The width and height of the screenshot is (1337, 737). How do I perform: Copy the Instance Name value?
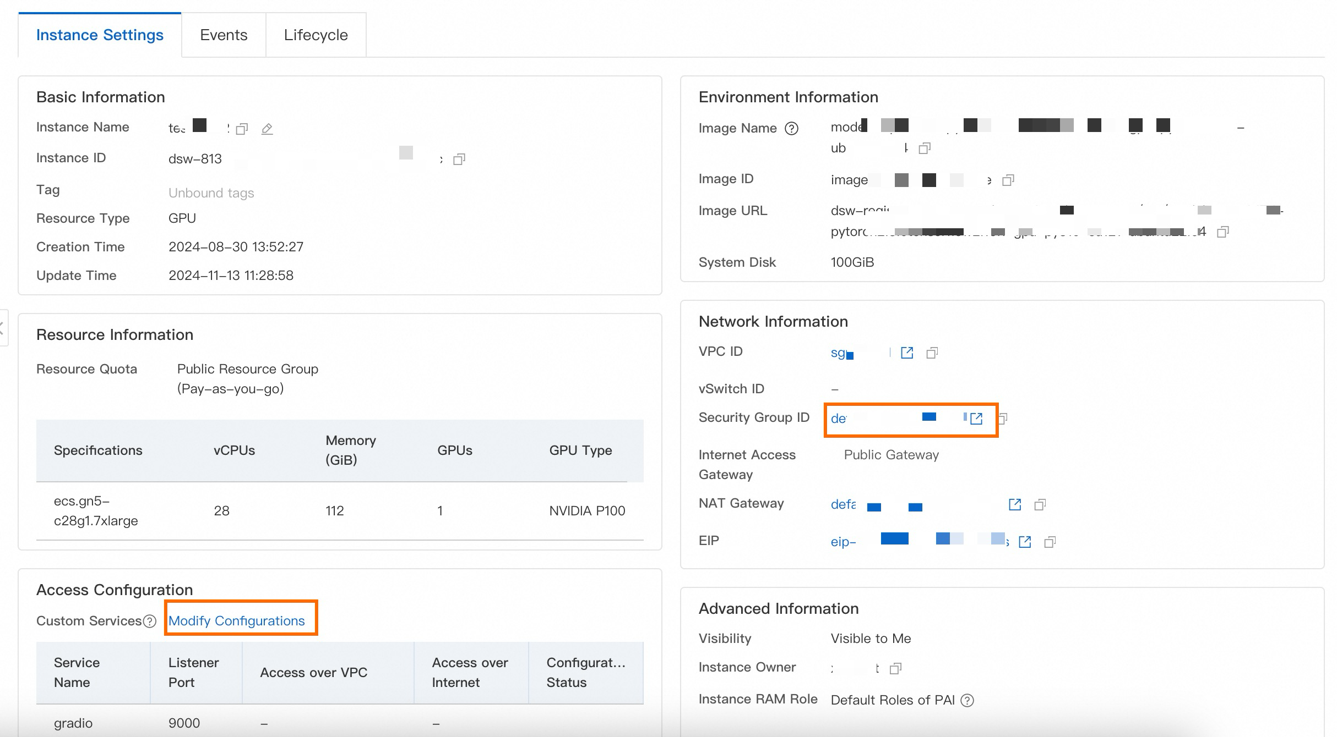[242, 129]
